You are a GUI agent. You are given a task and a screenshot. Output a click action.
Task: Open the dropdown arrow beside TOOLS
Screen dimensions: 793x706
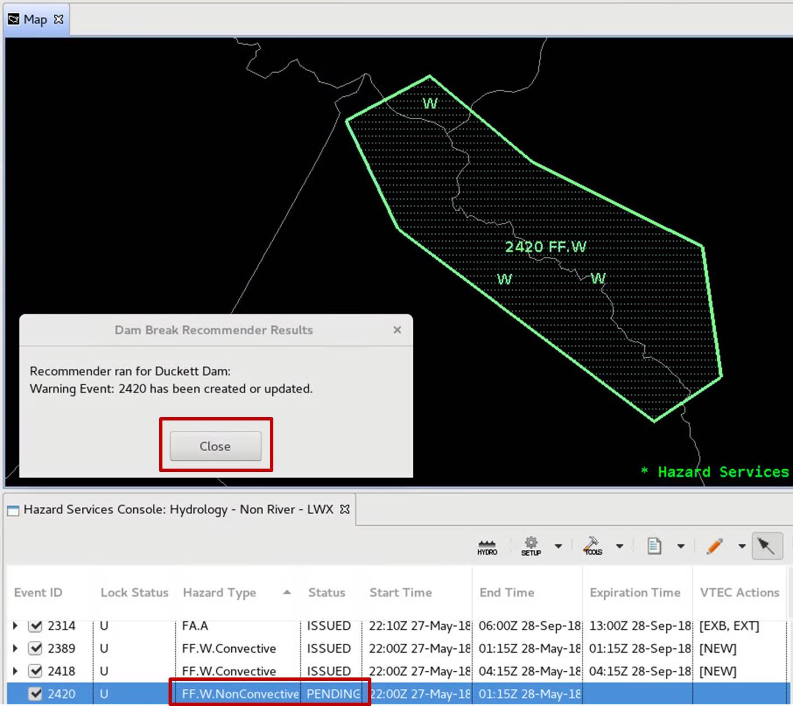(619, 546)
